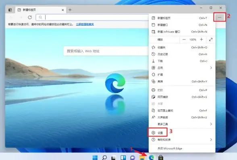
Task: Click the refresh page icon
Action: [30, 17]
